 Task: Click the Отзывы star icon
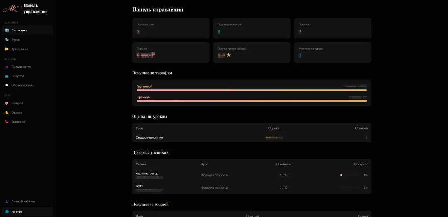[x=7, y=112]
